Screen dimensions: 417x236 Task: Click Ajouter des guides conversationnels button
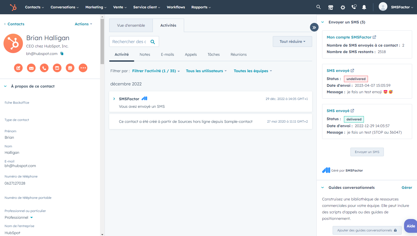click(367, 230)
